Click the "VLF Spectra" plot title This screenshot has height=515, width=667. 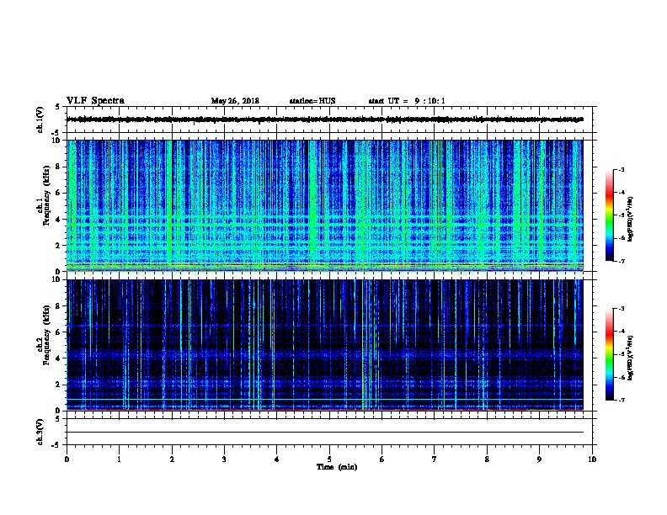pos(95,101)
